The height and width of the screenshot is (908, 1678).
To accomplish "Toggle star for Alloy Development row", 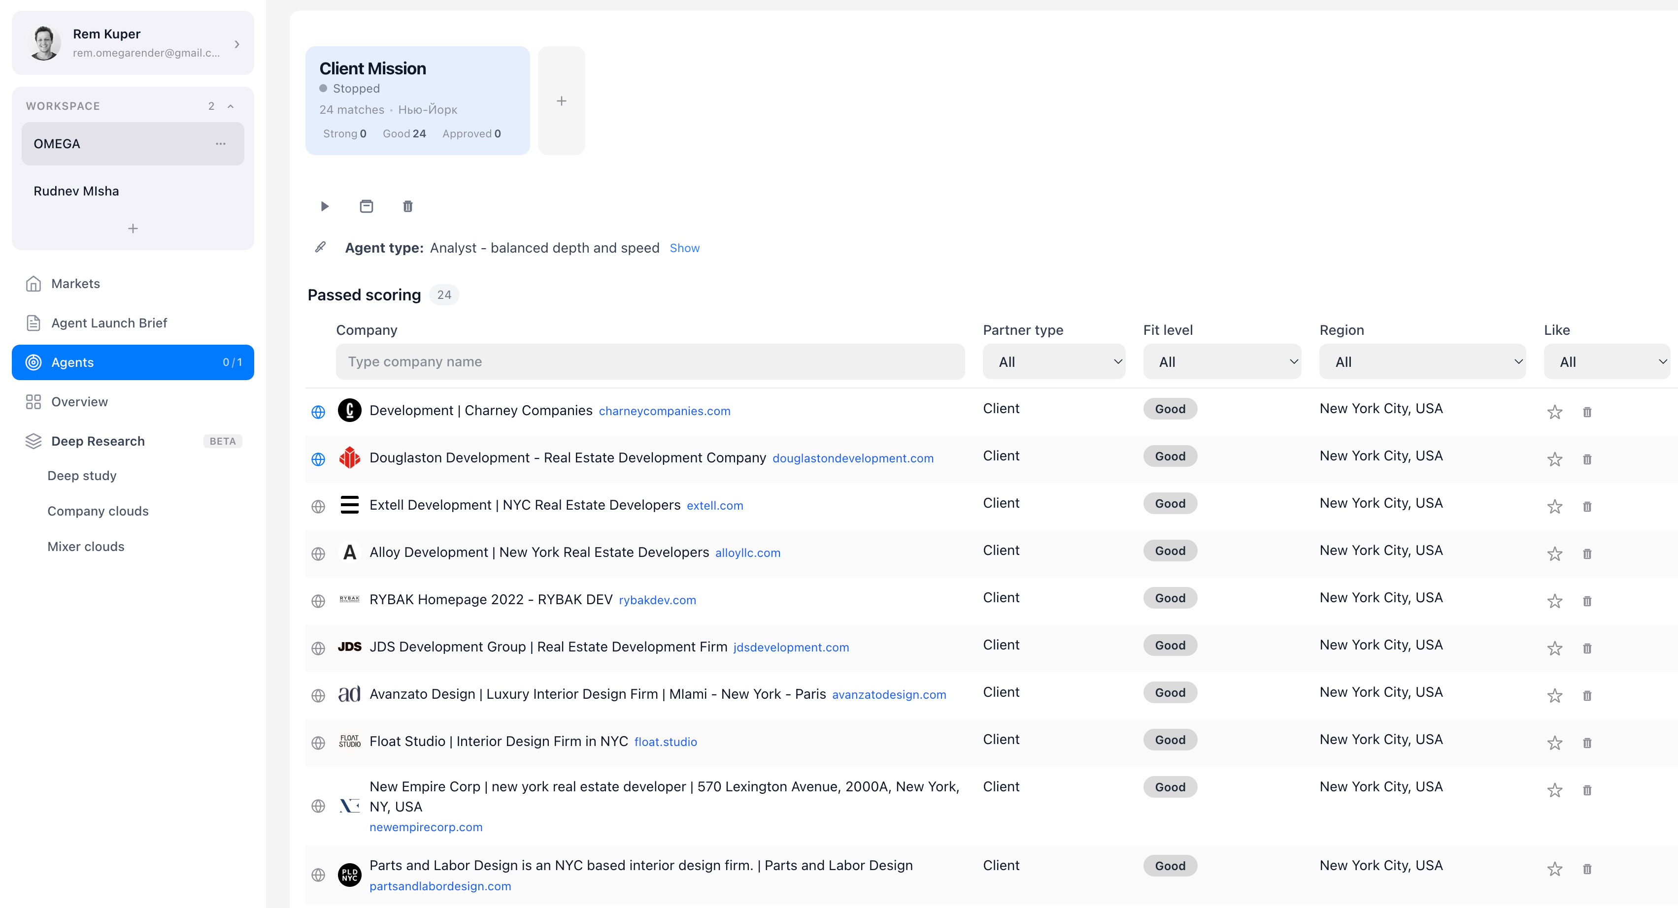I will [1554, 554].
